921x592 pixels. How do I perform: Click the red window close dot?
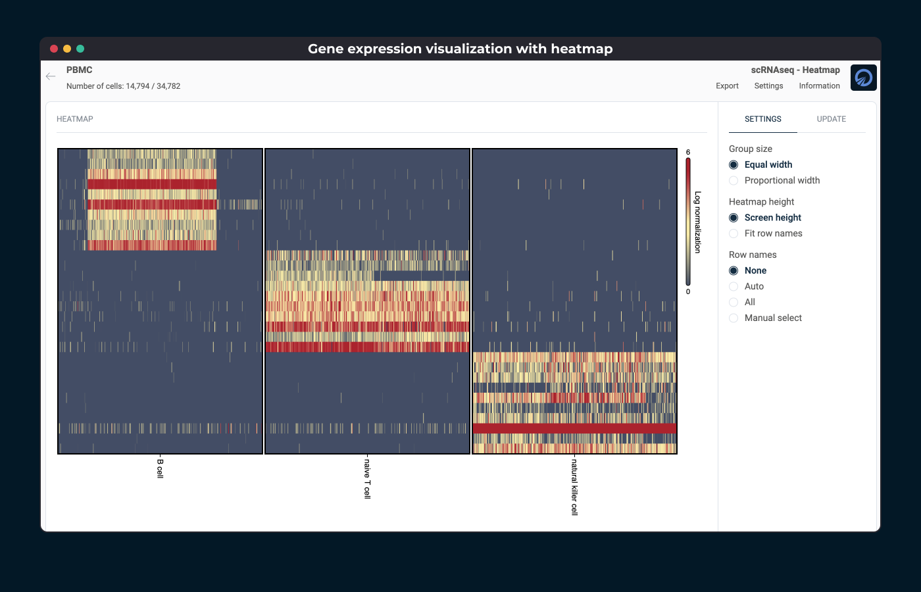[x=54, y=49]
